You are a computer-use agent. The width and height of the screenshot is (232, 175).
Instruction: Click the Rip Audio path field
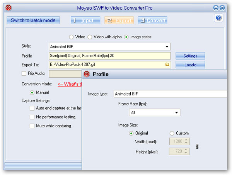pos(65,74)
